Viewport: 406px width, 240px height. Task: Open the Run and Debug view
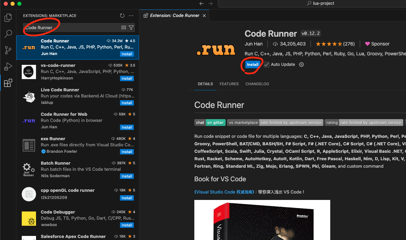point(8,66)
